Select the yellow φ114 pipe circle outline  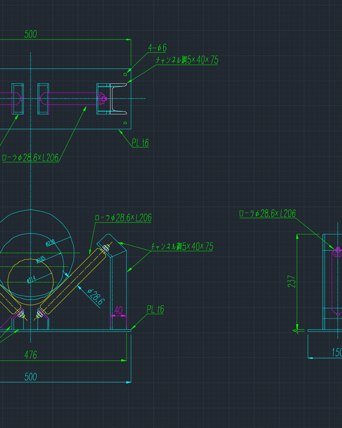coord(30,282)
